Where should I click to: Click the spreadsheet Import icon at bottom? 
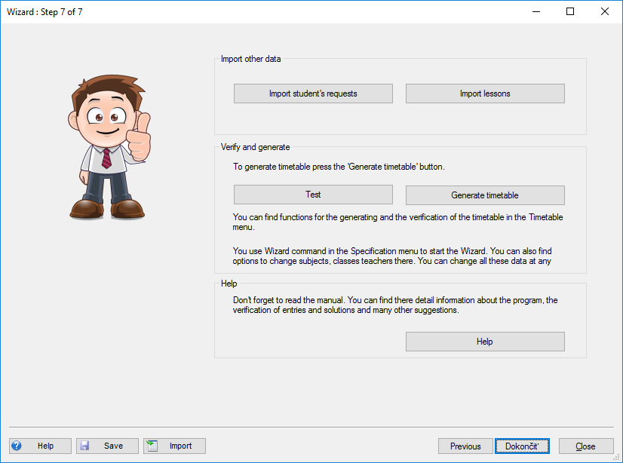point(152,446)
